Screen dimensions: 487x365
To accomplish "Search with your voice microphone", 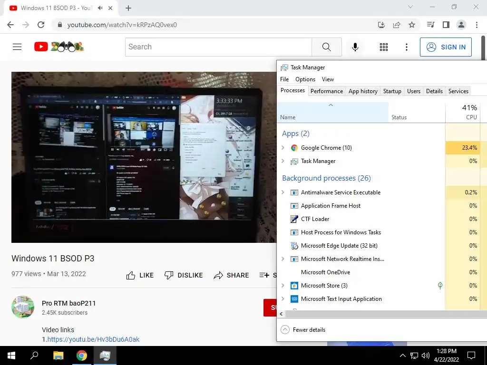I will (355, 47).
